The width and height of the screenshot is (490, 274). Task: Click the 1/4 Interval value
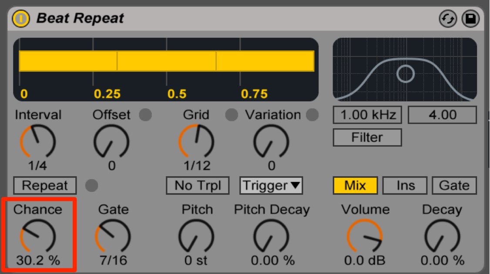click(x=37, y=165)
